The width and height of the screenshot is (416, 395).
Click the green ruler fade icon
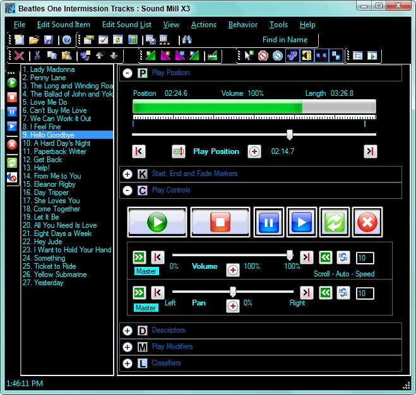[x=213, y=56]
